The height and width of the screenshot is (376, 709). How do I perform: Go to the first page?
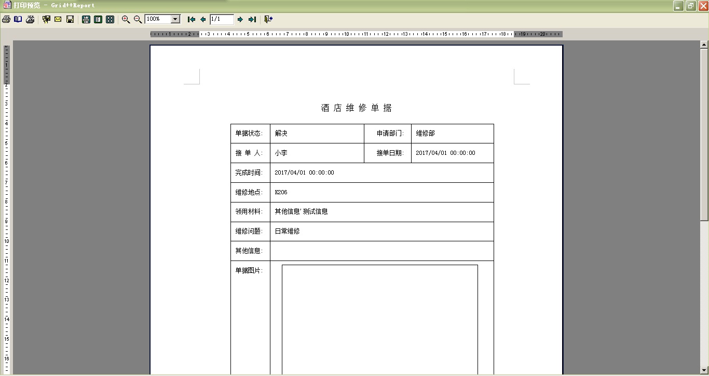tap(192, 19)
